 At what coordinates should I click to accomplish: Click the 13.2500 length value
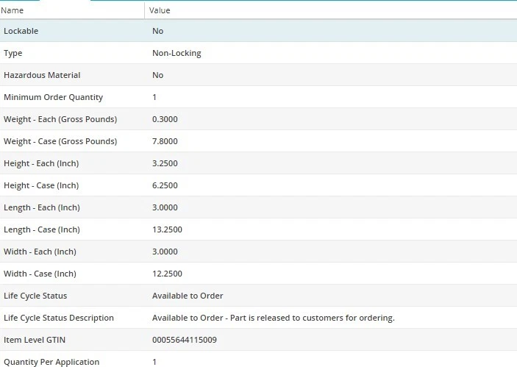tap(167, 229)
